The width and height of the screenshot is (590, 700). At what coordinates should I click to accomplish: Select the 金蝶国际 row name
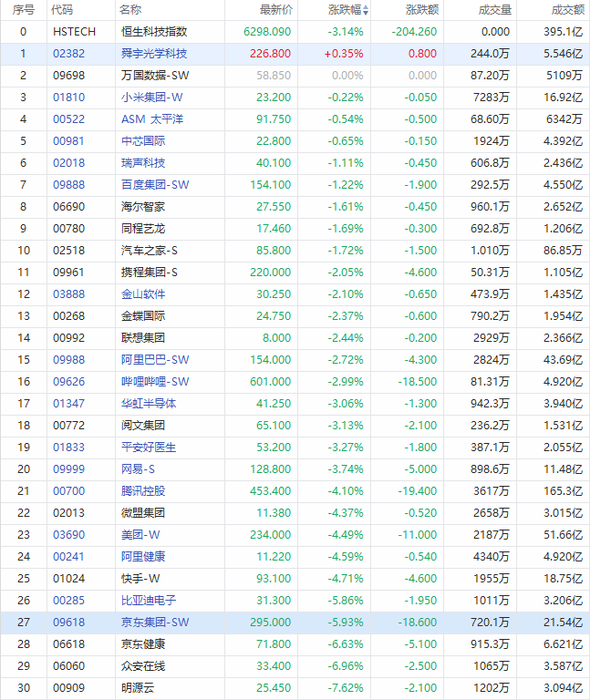tap(143, 316)
